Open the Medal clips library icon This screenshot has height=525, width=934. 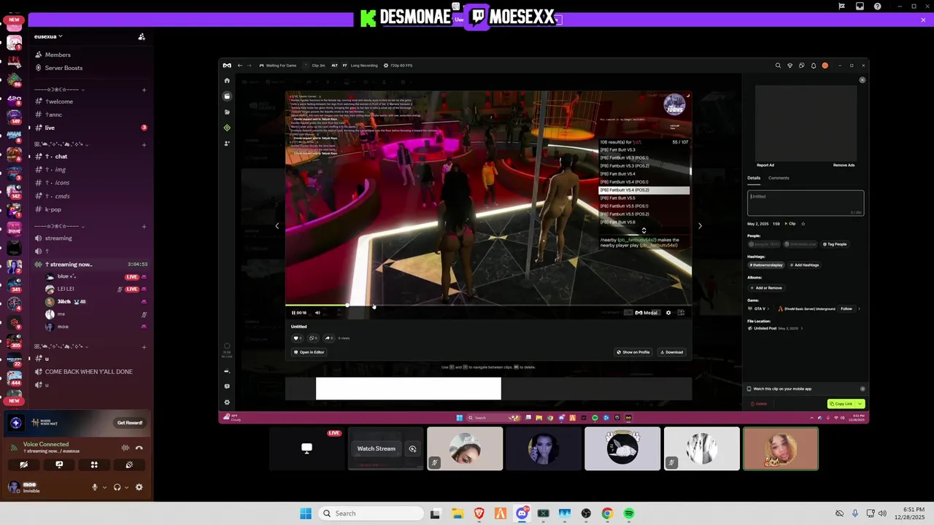tap(227, 96)
